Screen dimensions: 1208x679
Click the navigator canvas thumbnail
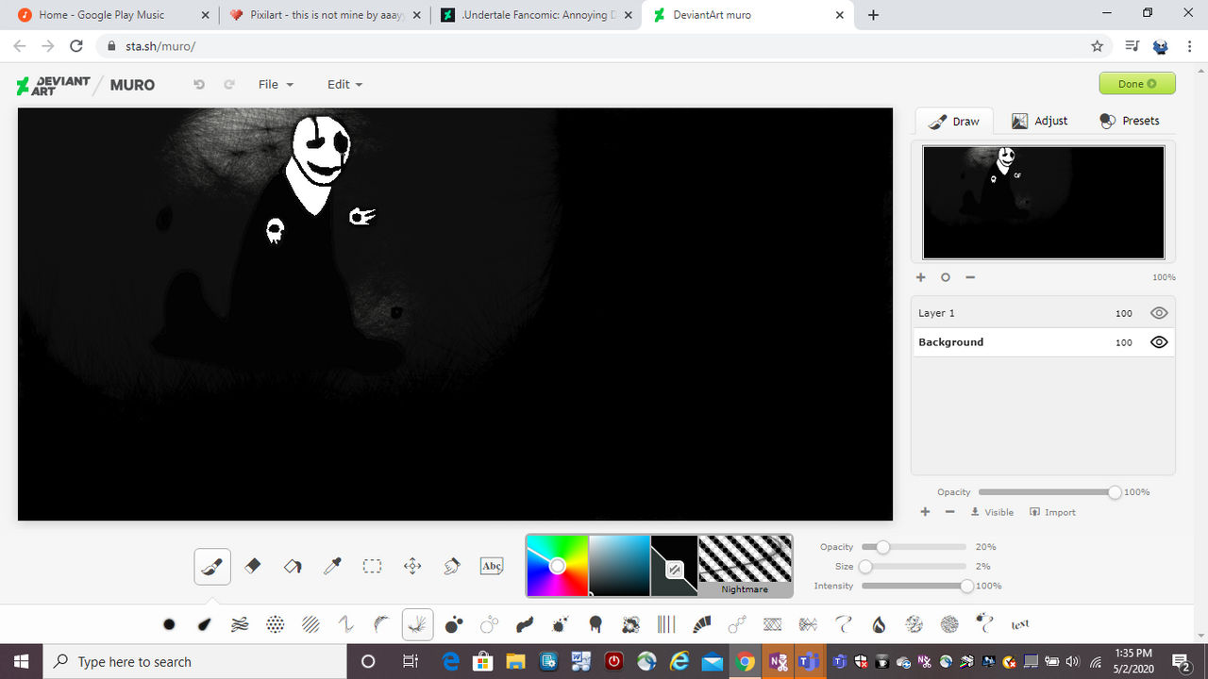pos(1043,202)
